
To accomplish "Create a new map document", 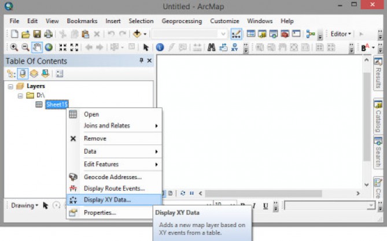I will pos(14,34).
